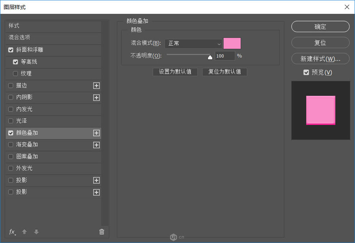Add a second 颜色叠加 with its plus icon

(x=96, y=133)
